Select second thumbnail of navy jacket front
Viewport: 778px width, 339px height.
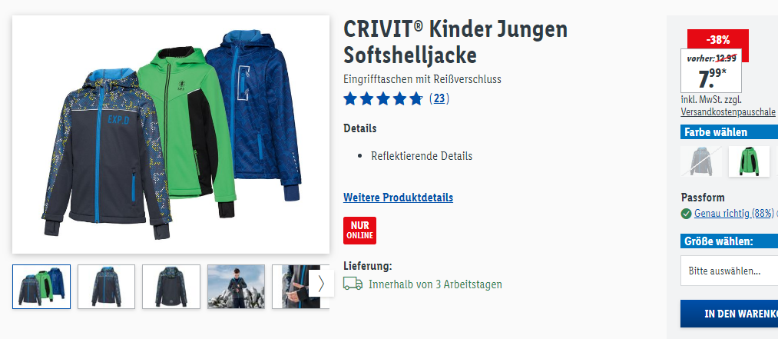coord(106,287)
